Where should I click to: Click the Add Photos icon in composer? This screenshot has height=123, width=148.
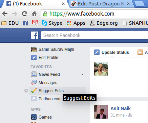[140, 52]
